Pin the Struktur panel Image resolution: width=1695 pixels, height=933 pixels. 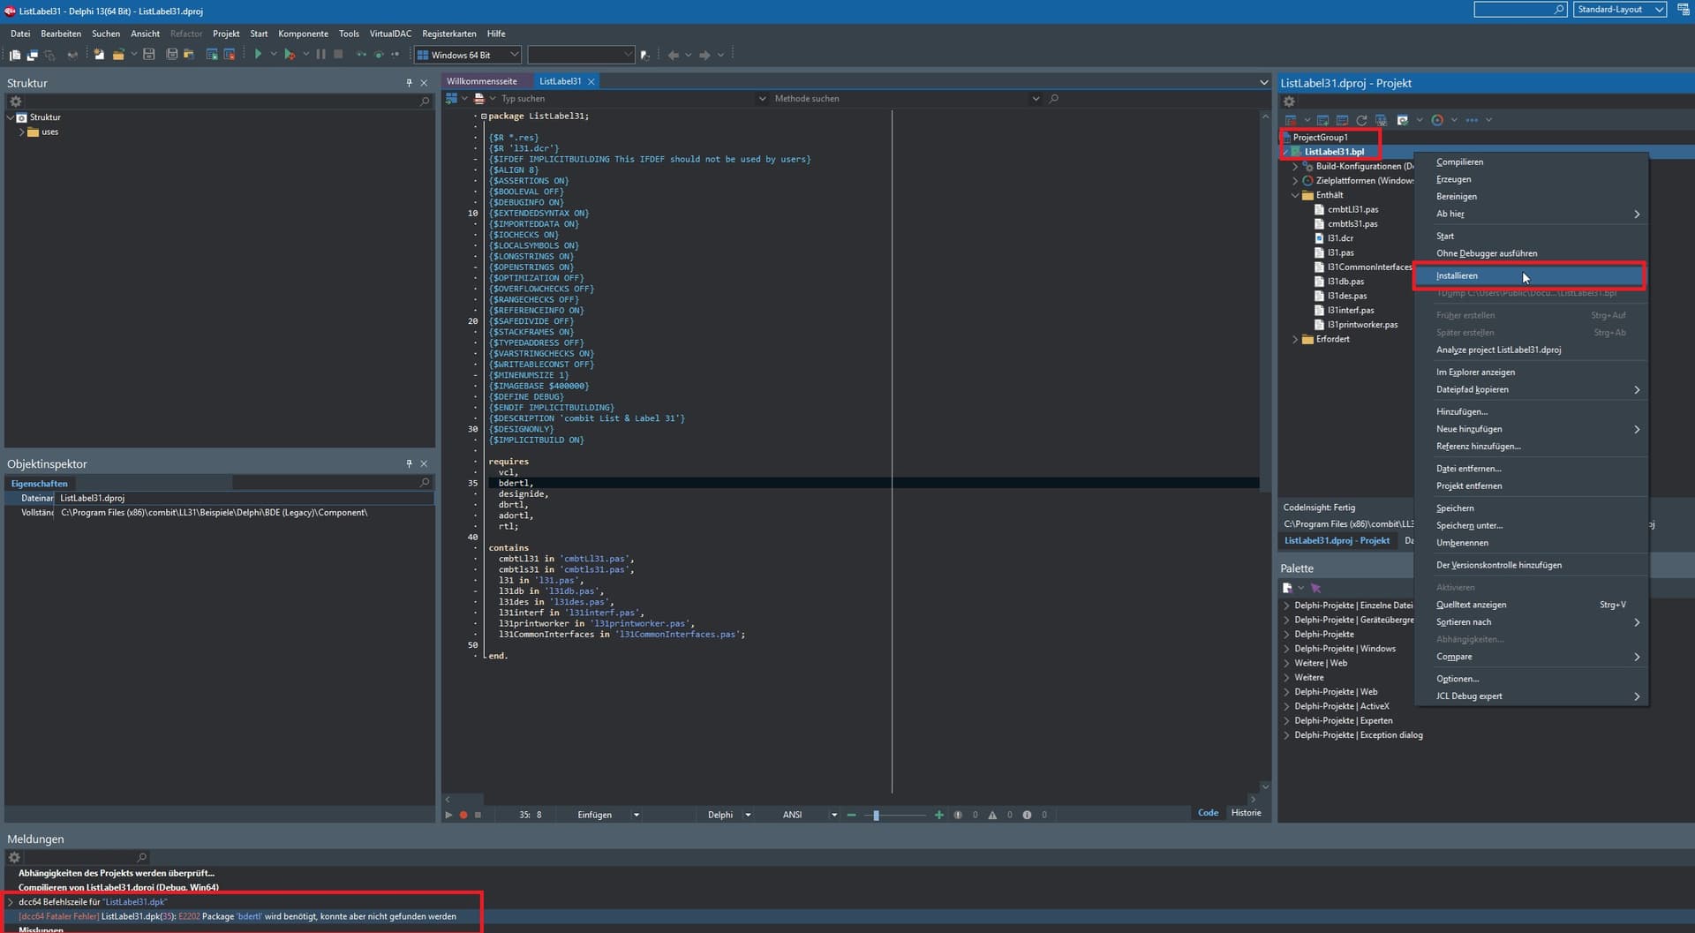409,83
